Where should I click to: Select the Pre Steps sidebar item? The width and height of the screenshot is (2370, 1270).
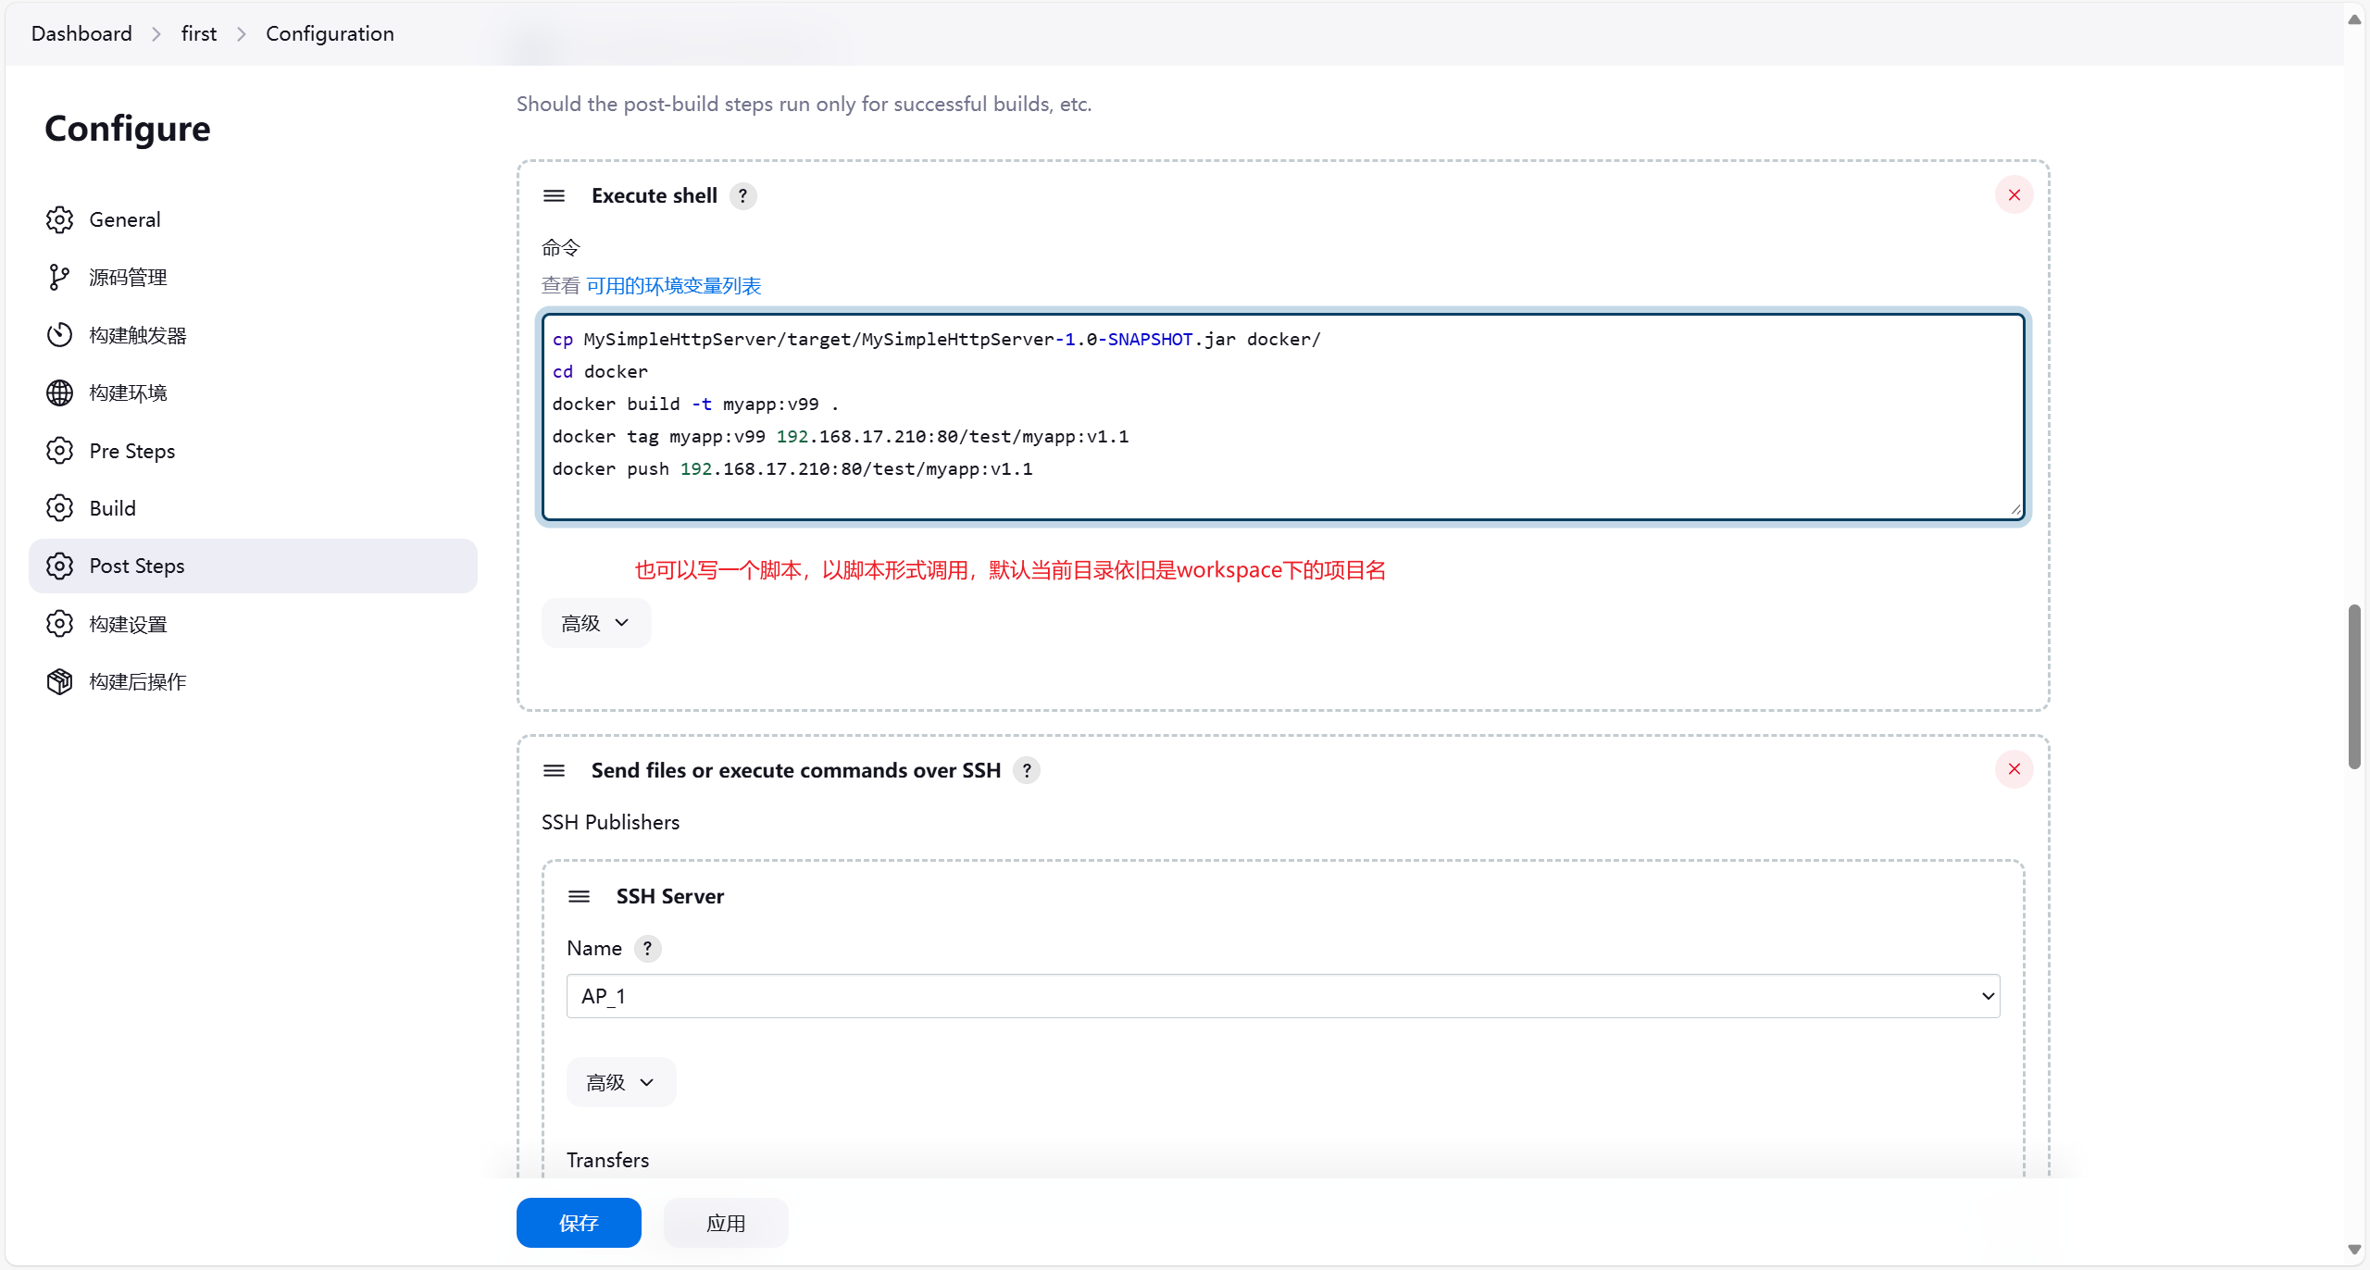pos(132,451)
